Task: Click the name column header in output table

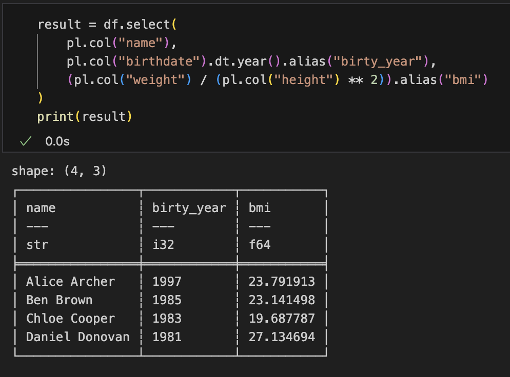Action: point(41,207)
